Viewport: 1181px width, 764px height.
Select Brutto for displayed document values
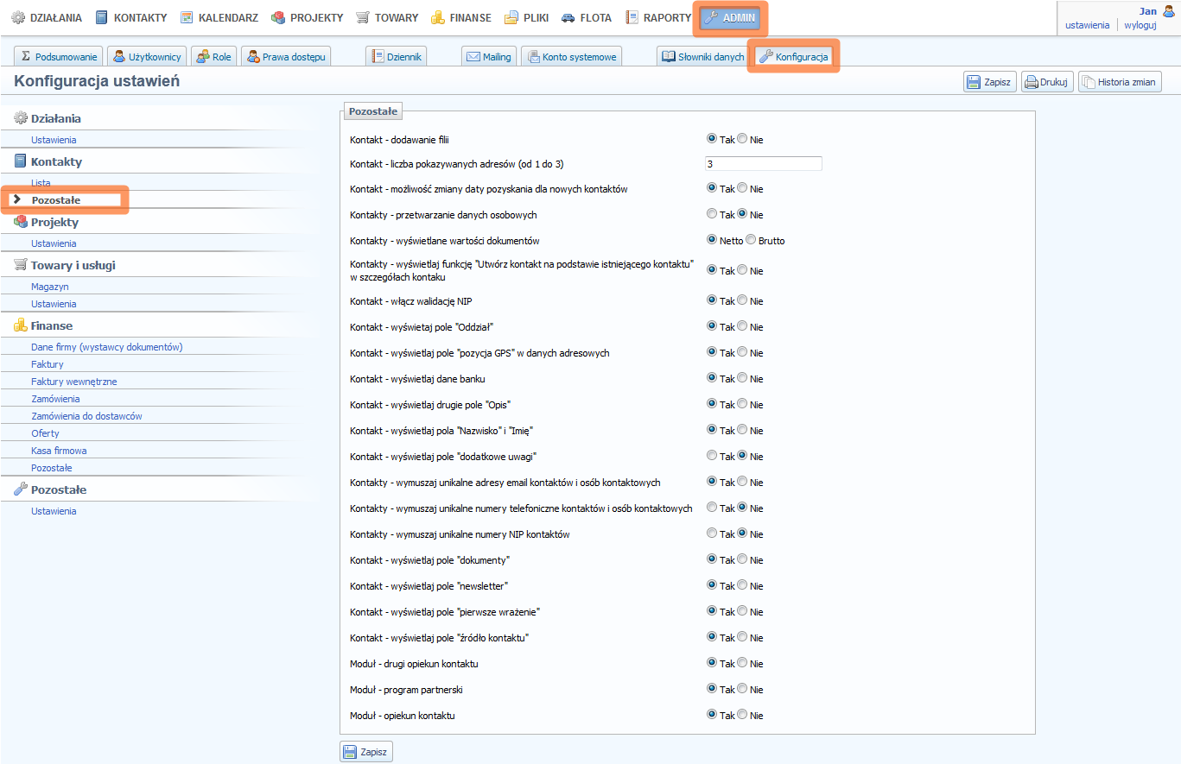point(751,241)
